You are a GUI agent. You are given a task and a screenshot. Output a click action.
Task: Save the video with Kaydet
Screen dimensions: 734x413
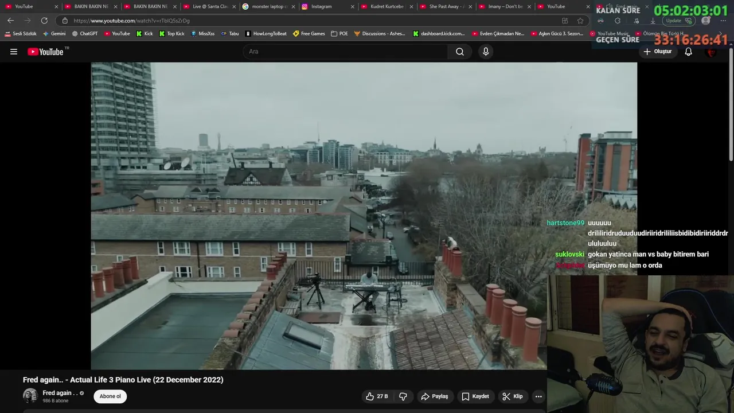point(475,396)
